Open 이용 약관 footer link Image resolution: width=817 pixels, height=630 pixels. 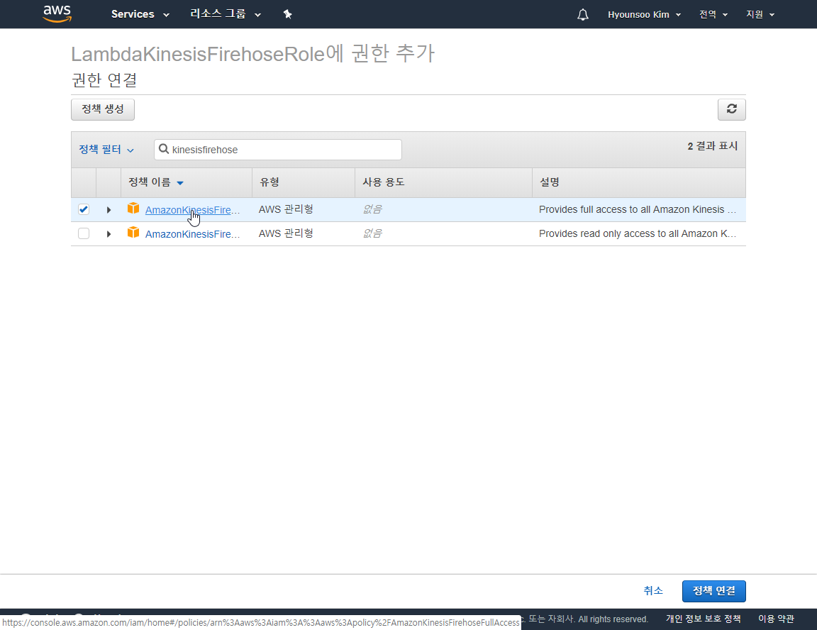point(776,619)
